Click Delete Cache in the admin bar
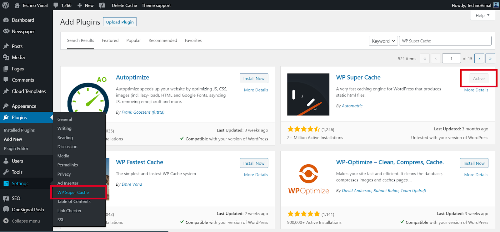The image size is (500, 232). (x=124, y=5)
